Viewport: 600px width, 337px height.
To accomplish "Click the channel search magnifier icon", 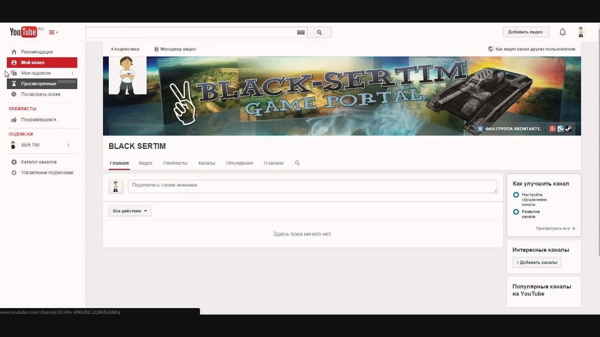I will click(297, 163).
